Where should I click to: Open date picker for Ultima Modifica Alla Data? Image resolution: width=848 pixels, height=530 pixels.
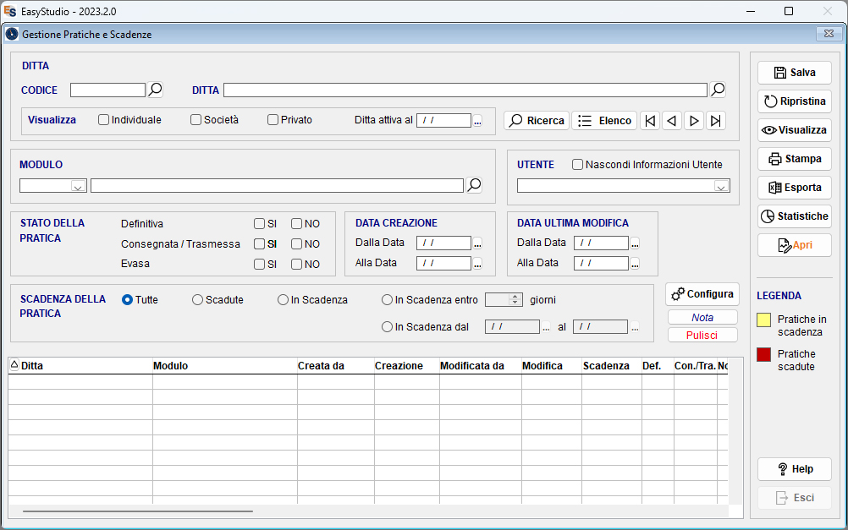[x=635, y=264]
